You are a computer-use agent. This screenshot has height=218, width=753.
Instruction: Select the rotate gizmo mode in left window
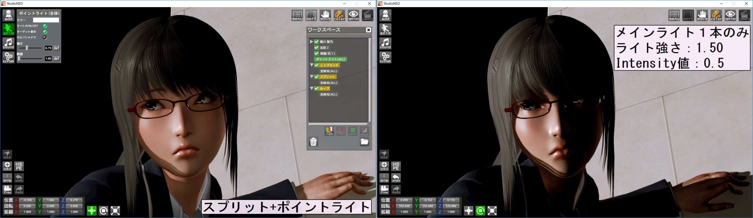click(103, 210)
